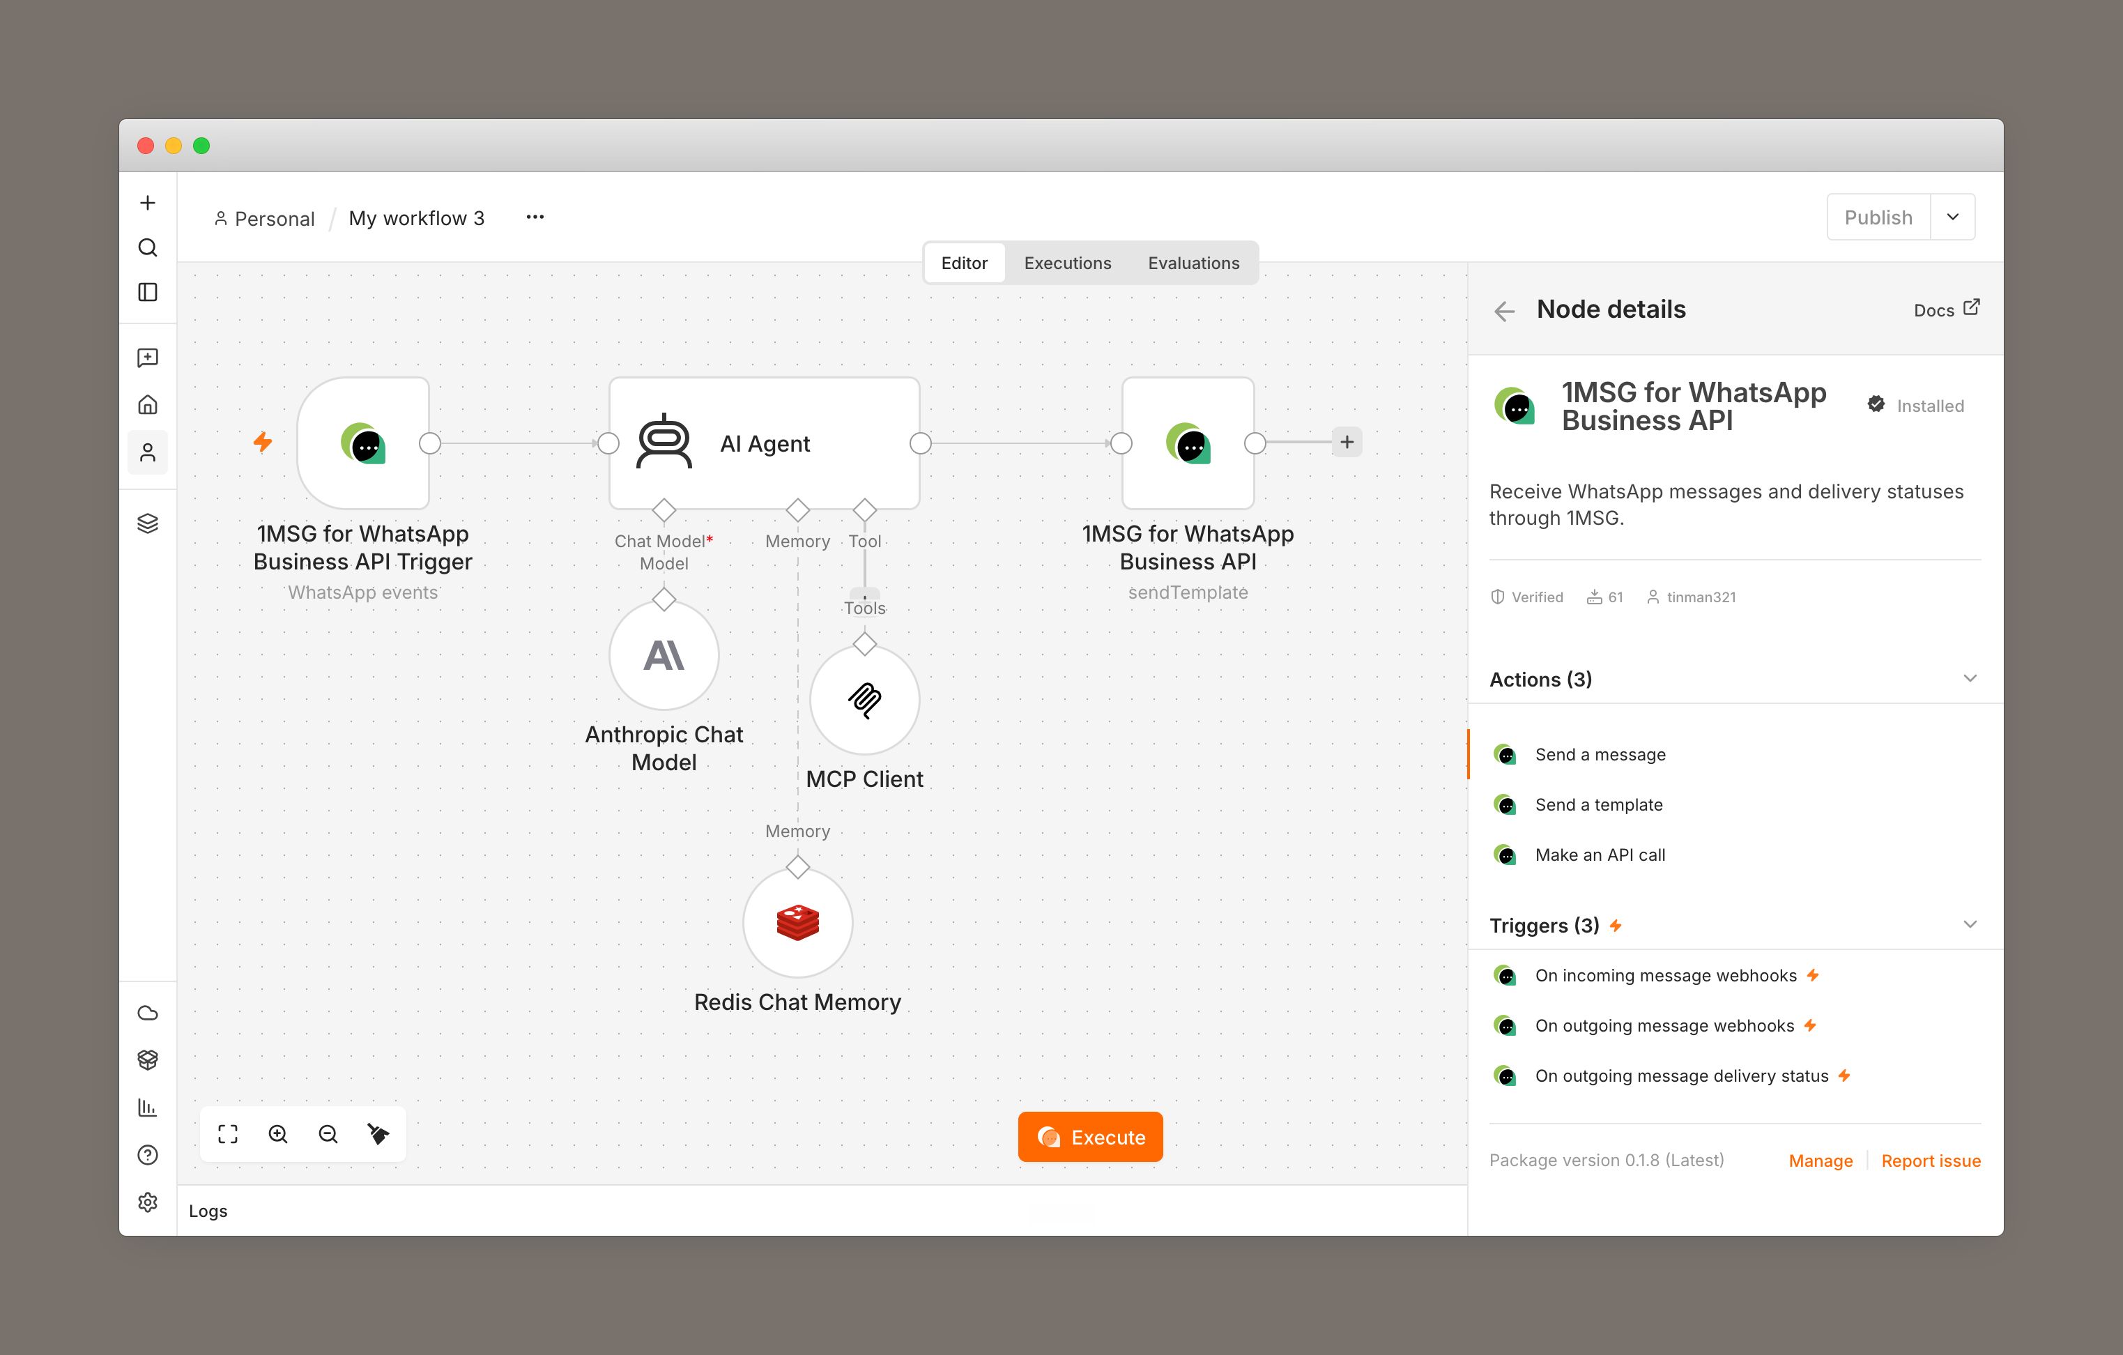
Task: Select the 1MSG WhatsApp Trigger node
Action: (x=363, y=443)
